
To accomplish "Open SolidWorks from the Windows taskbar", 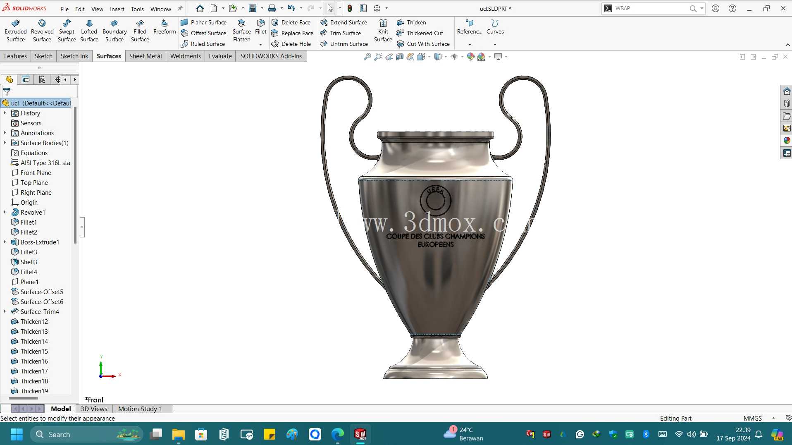I will click(x=360, y=434).
